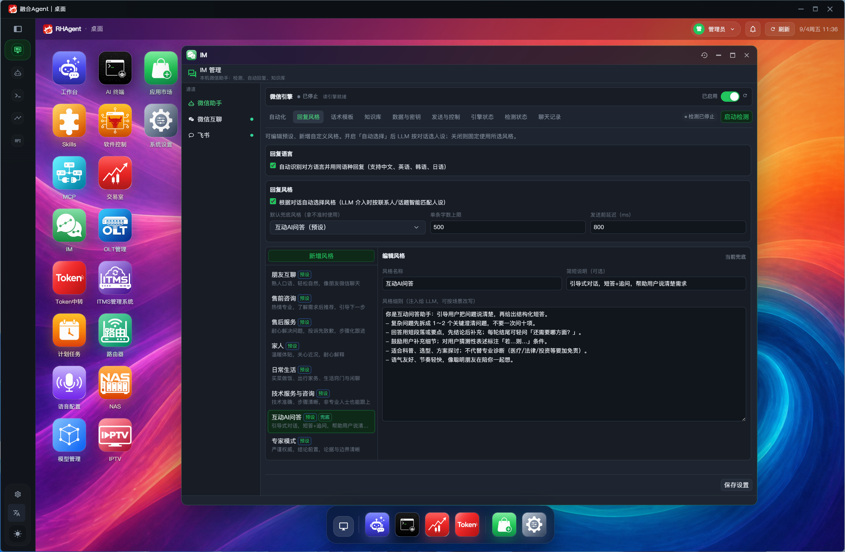Screen dimensions: 845x552
Task: Launch the OLT管理 desktop icon
Action: (115, 225)
